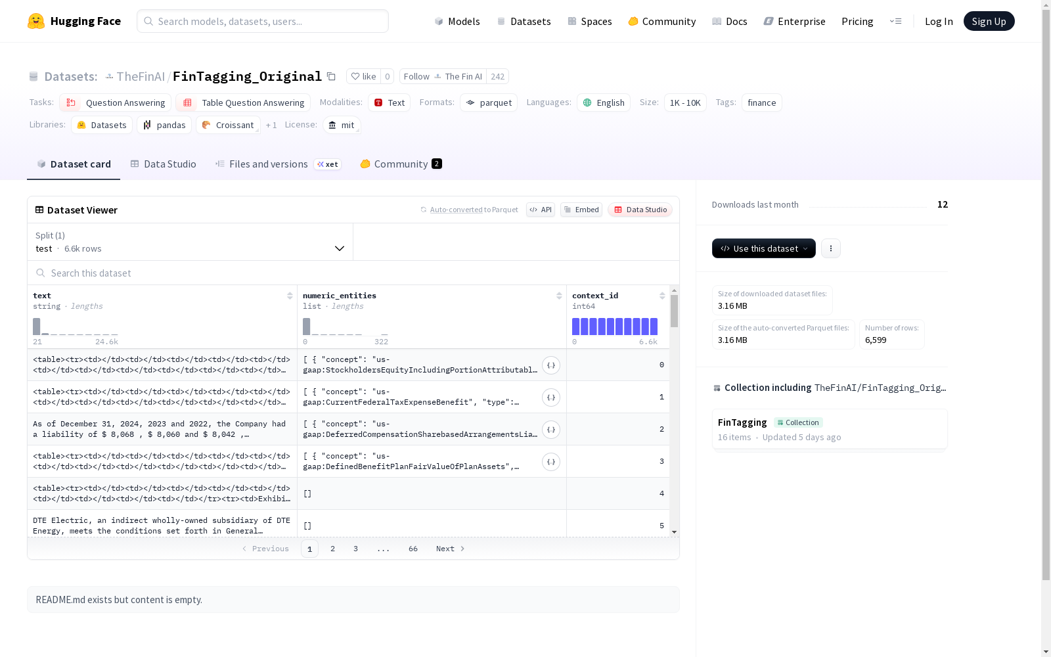Open the red Data Studio button

(x=640, y=210)
